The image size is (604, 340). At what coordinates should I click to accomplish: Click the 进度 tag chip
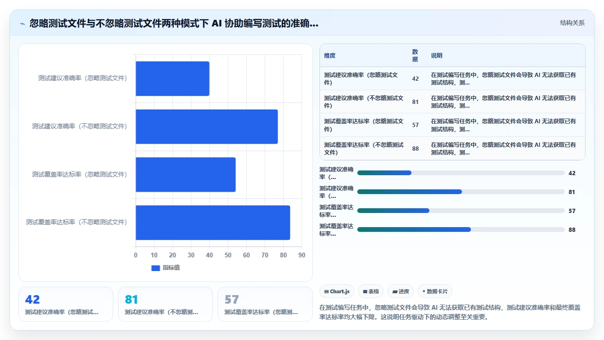401,291
